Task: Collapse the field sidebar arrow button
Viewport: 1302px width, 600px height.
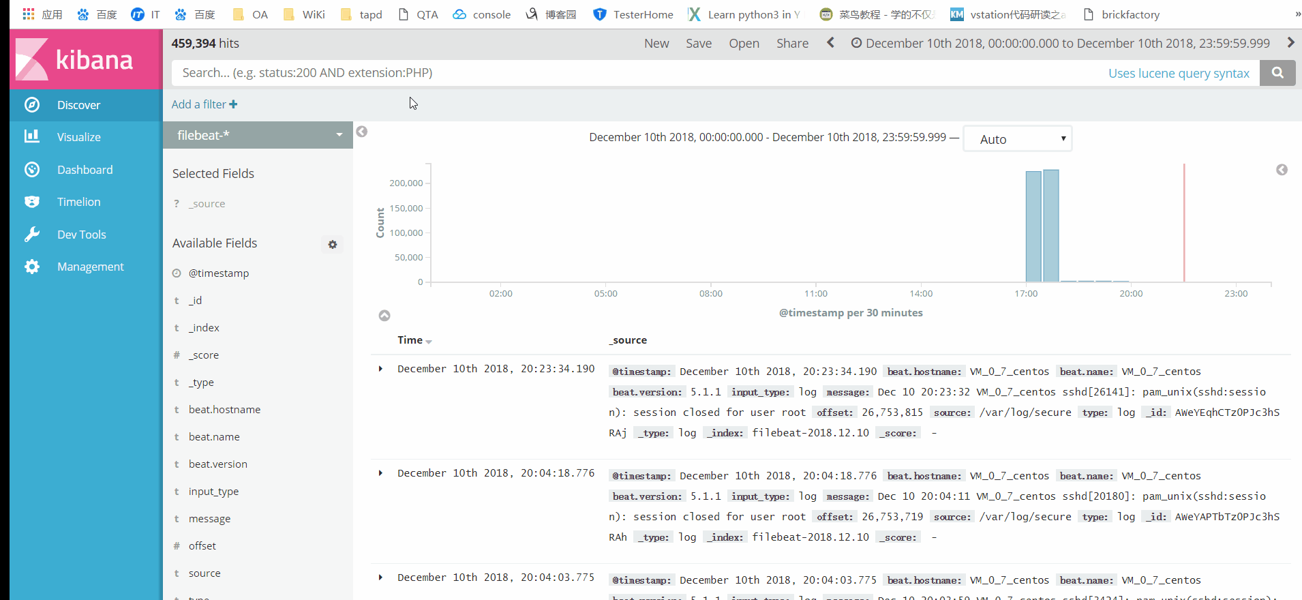Action: (x=362, y=132)
